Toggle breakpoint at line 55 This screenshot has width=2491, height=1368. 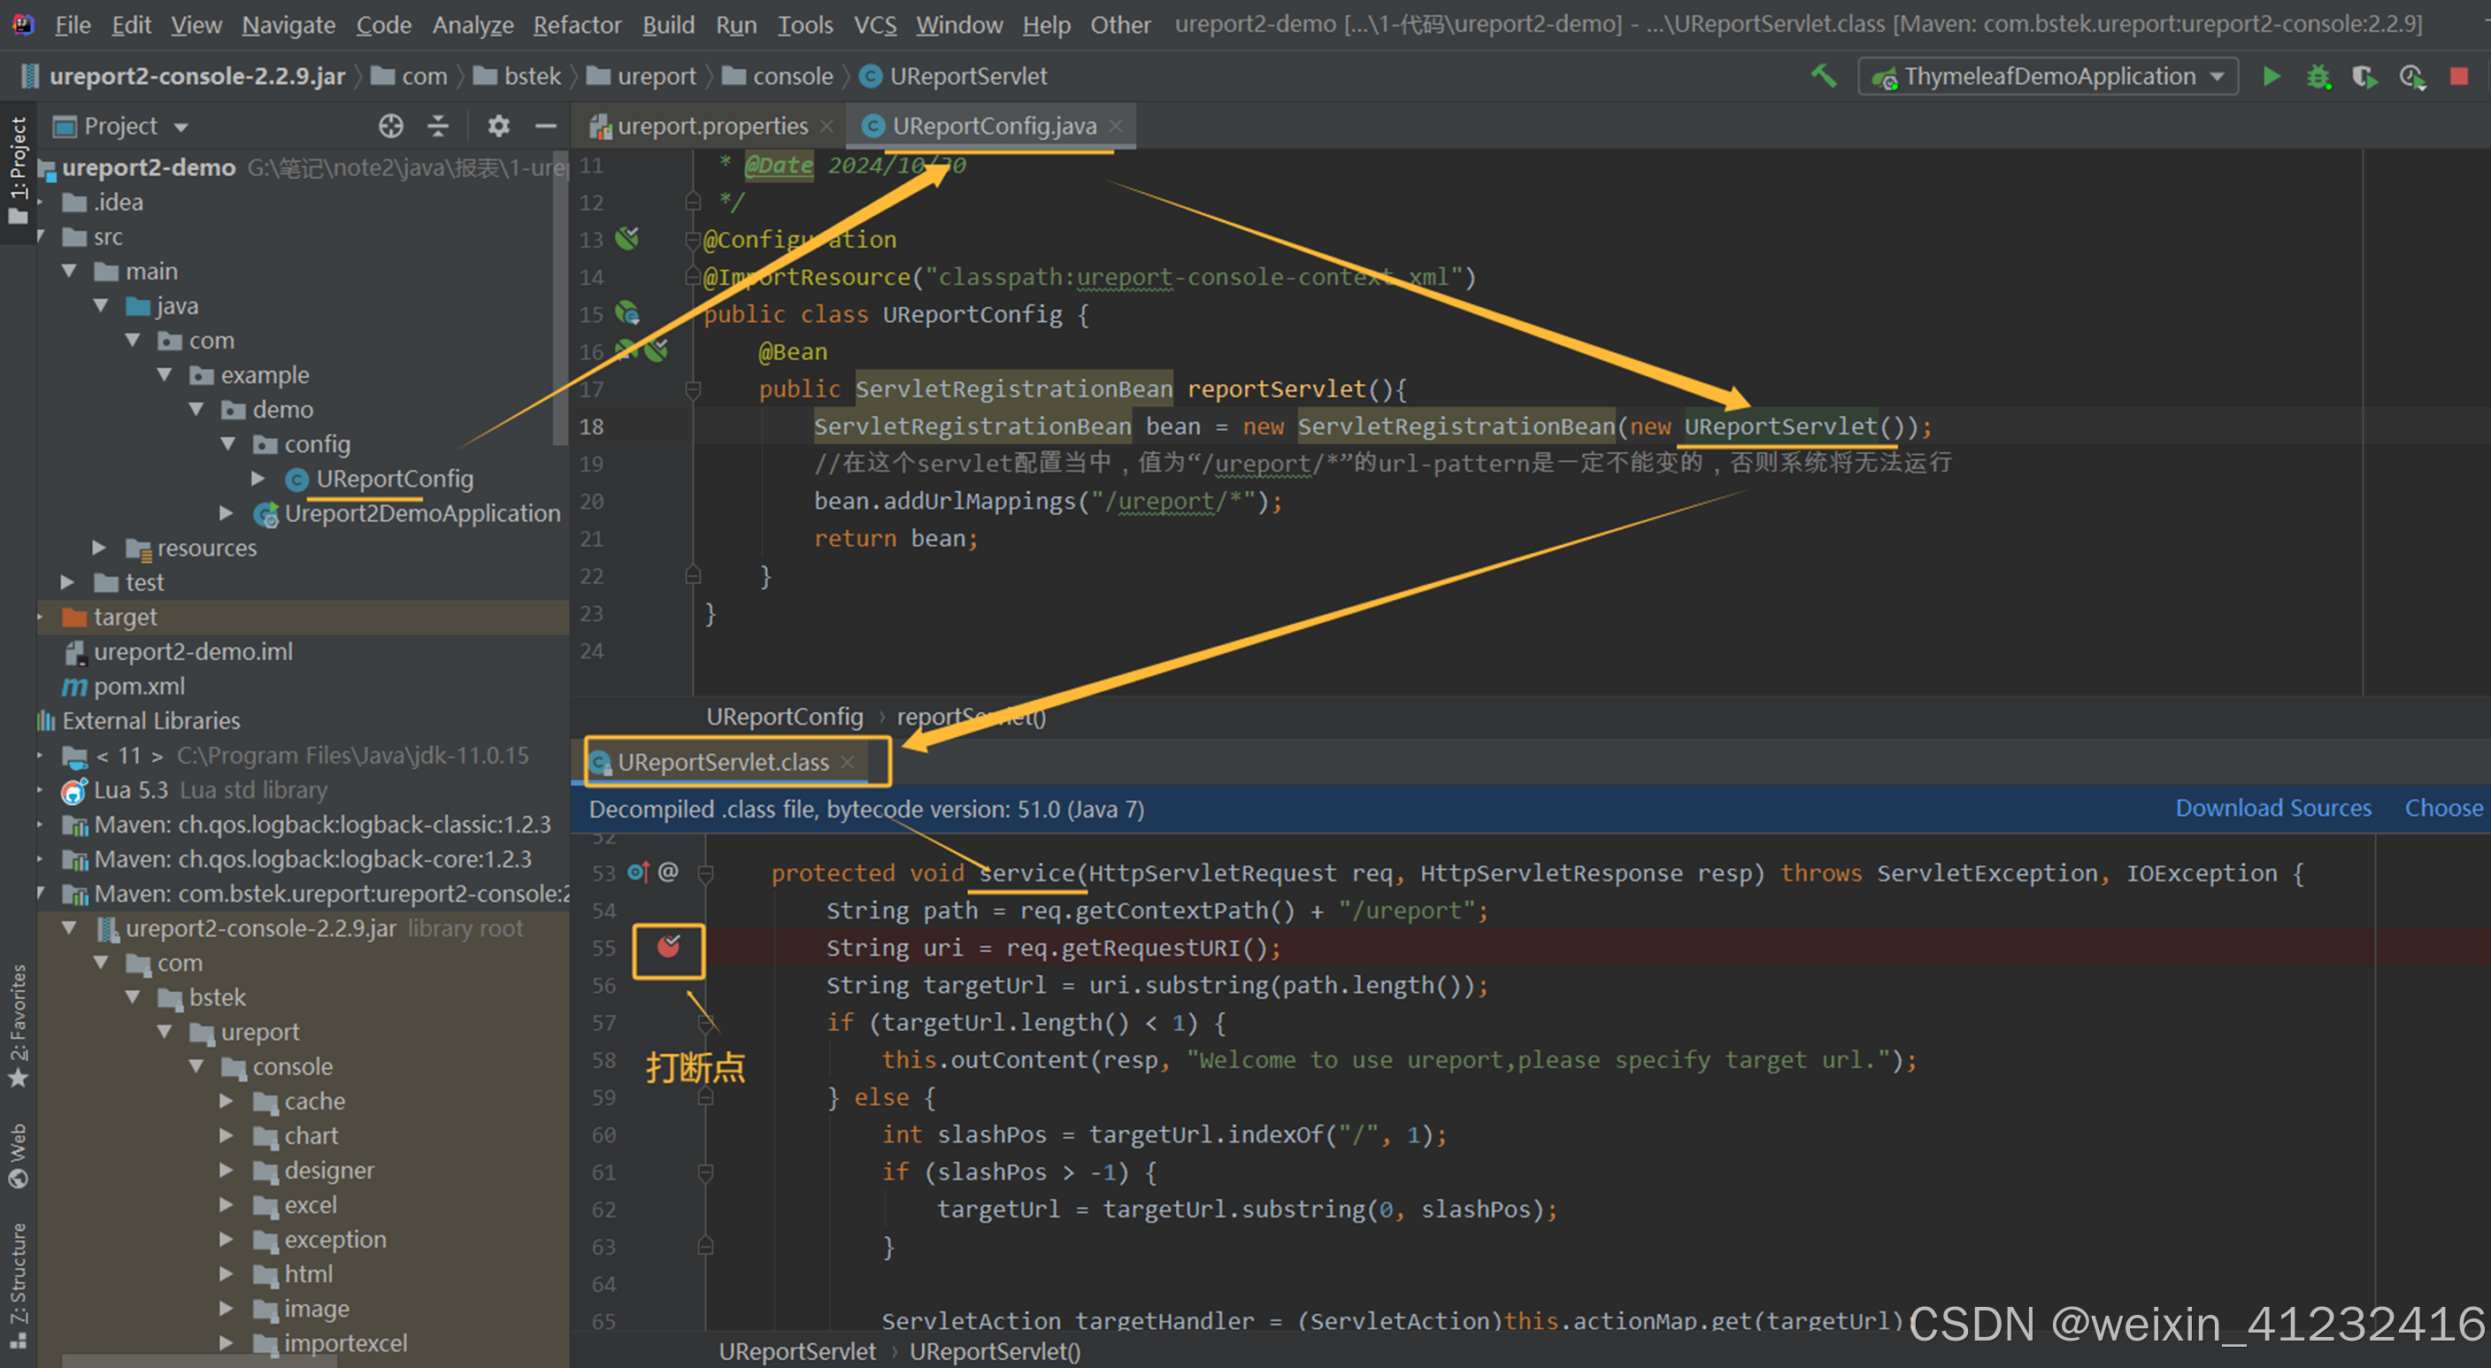(x=668, y=948)
